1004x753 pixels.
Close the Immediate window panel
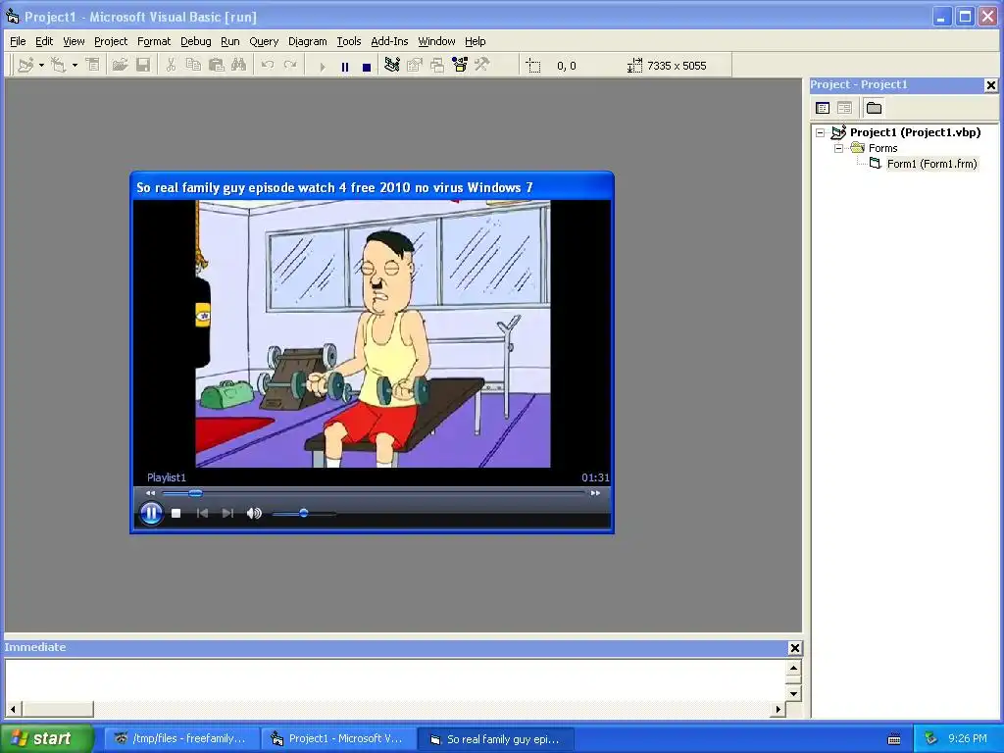point(794,648)
